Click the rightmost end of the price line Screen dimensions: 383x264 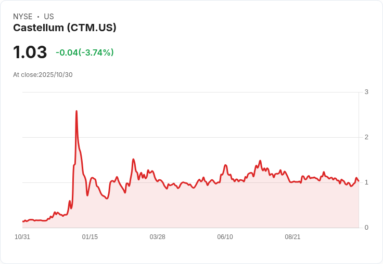coord(359,181)
